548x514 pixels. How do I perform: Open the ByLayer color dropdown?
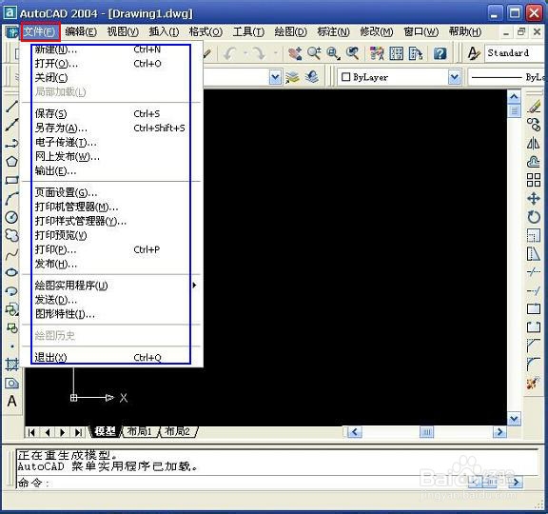[455, 77]
